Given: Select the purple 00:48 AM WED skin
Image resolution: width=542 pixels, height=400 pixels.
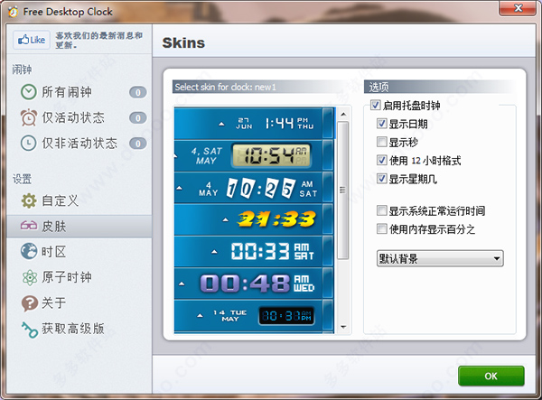Looking at the screenshot, I should [x=254, y=284].
